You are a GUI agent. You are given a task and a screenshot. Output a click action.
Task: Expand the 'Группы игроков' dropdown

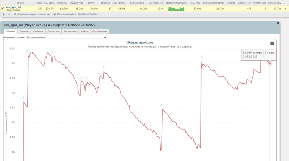click(x=88, y=14)
